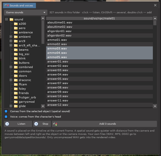Select answer03.wav

(99, 70)
